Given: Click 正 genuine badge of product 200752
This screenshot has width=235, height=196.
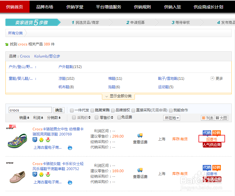Looking at the screenshot, I should click(48, 174).
